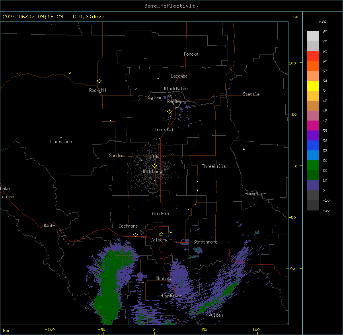Viewport: 343px width, 335px height.
Task: Click the Calgary city label
Action: pyautogui.click(x=159, y=240)
